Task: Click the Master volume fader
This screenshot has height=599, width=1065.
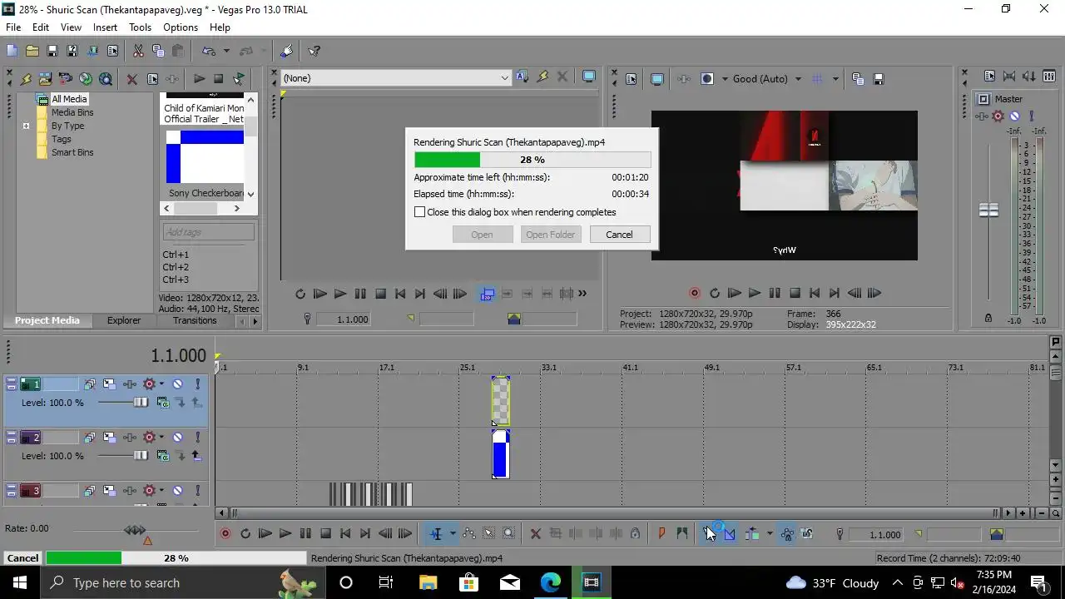Action: pyautogui.click(x=988, y=210)
